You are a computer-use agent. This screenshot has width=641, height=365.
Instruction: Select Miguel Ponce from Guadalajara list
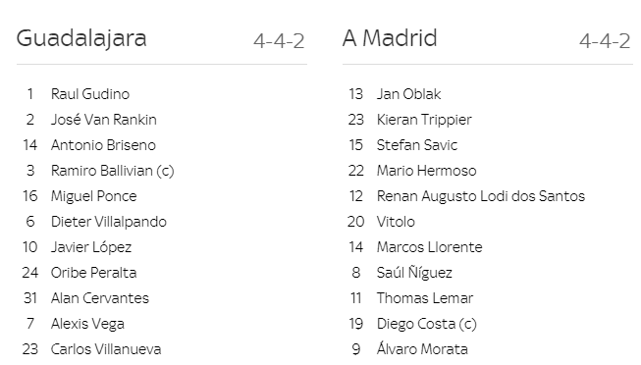point(93,196)
